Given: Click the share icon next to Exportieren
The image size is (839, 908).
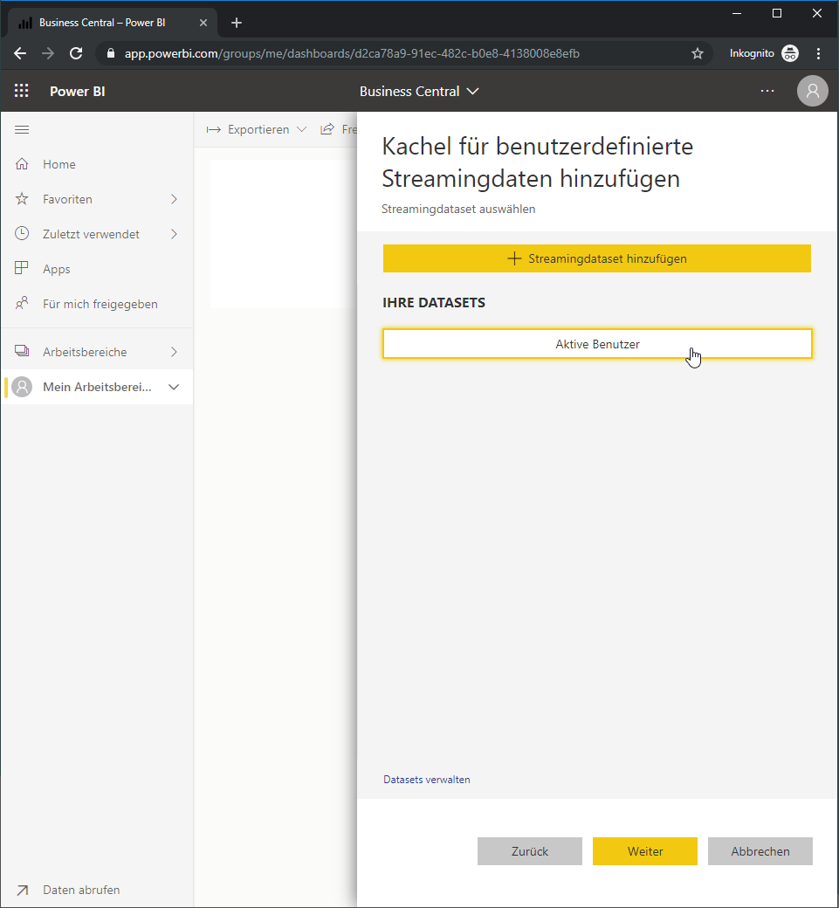Looking at the screenshot, I should pos(327,129).
